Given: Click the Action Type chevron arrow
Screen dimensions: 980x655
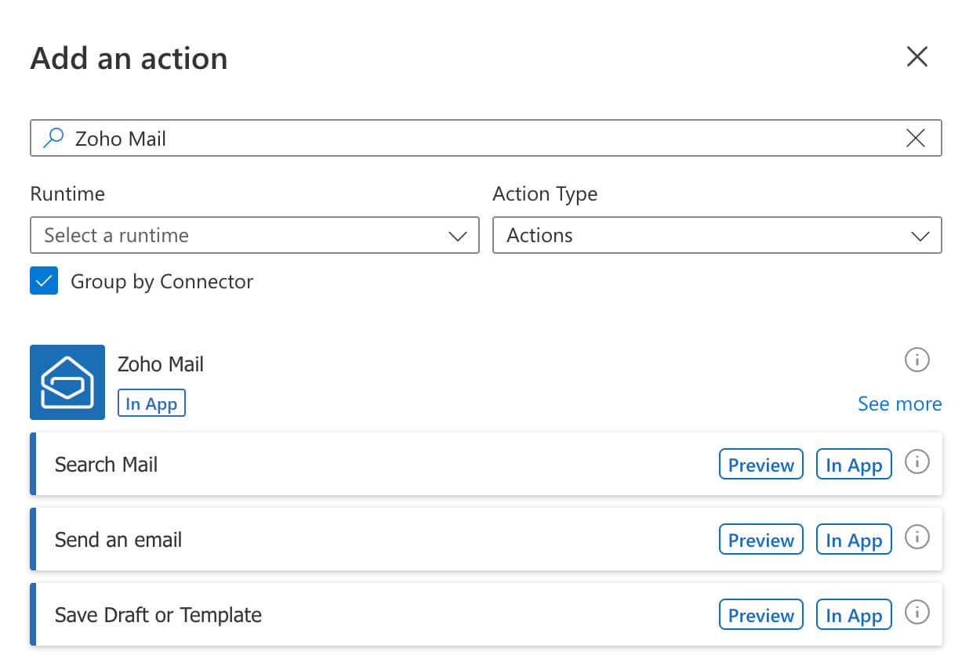Looking at the screenshot, I should (x=920, y=236).
